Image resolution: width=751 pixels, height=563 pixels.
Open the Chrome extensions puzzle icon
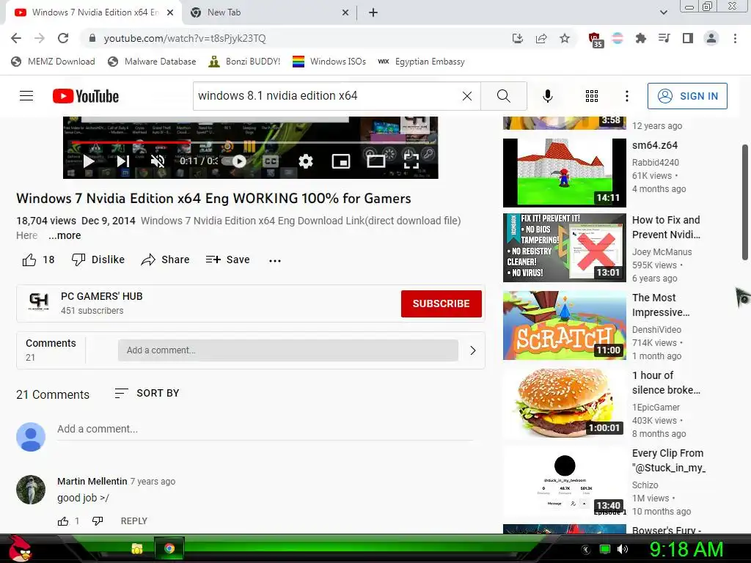[640, 38]
